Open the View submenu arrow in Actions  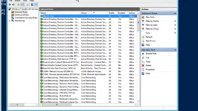(x=175, y=33)
